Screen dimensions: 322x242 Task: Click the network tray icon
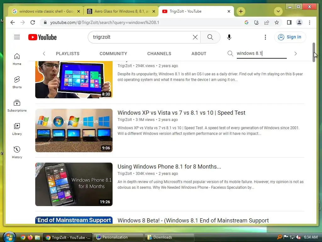point(292,237)
